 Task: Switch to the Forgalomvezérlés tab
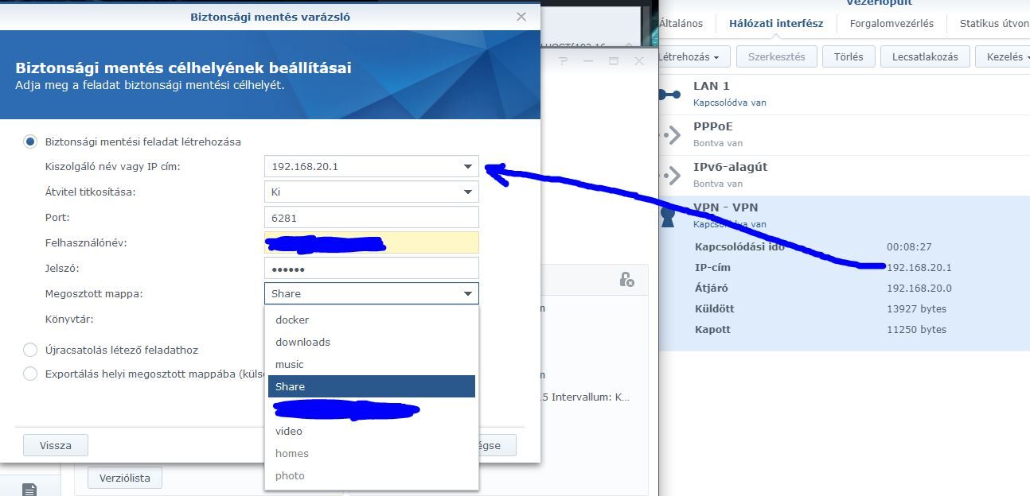click(x=891, y=23)
